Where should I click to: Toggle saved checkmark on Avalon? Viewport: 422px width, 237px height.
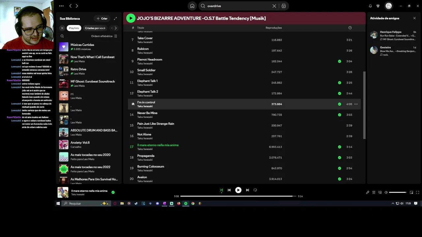point(340,179)
